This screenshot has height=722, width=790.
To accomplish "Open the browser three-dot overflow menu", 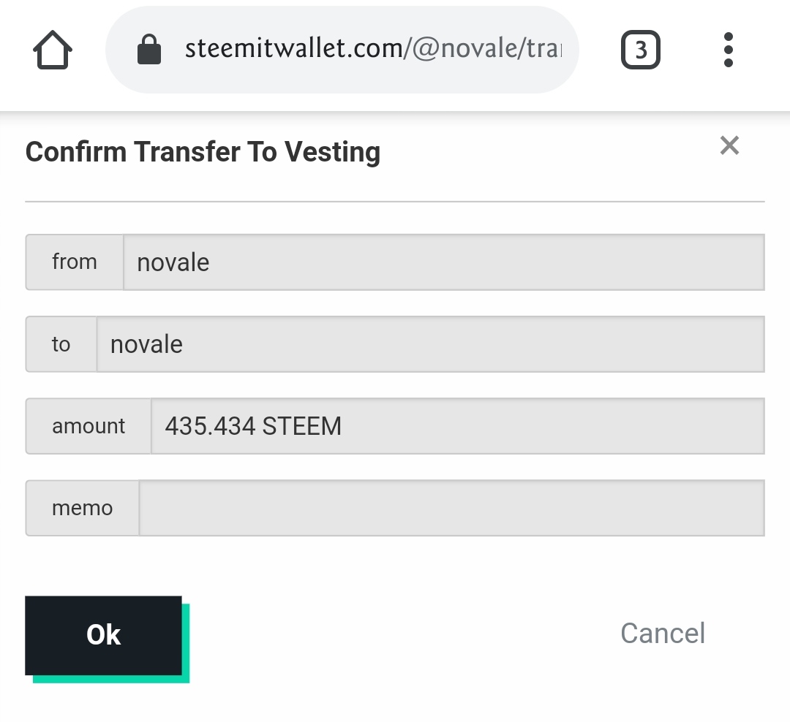I will point(728,50).
